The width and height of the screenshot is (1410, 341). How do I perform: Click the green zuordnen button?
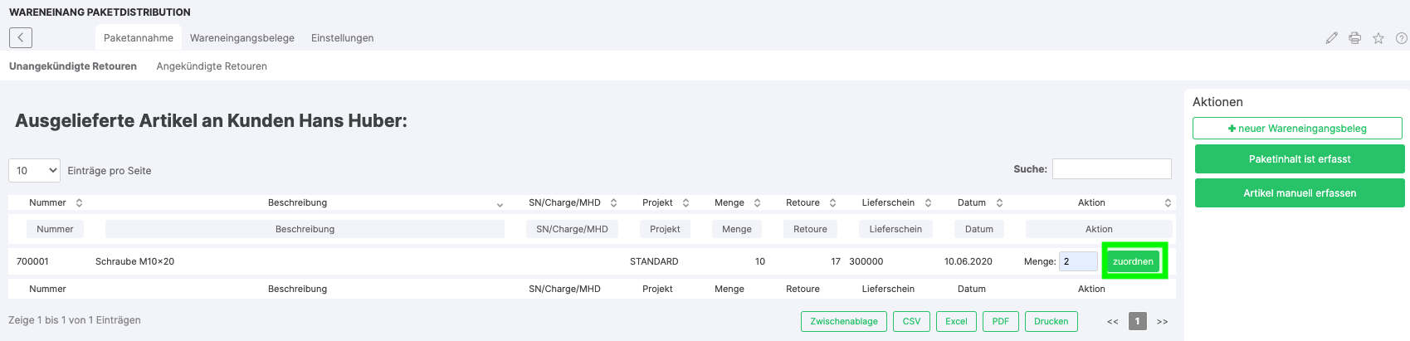(x=1133, y=261)
